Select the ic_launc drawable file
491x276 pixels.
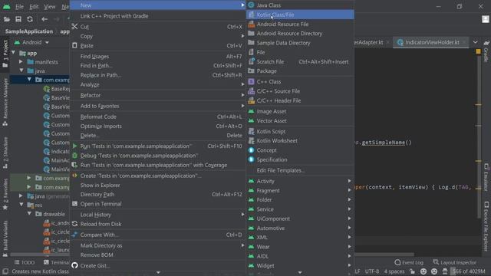coord(56,250)
